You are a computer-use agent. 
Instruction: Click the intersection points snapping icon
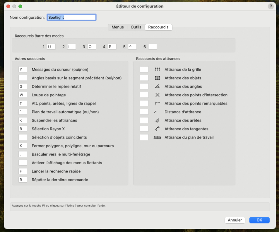157,95
